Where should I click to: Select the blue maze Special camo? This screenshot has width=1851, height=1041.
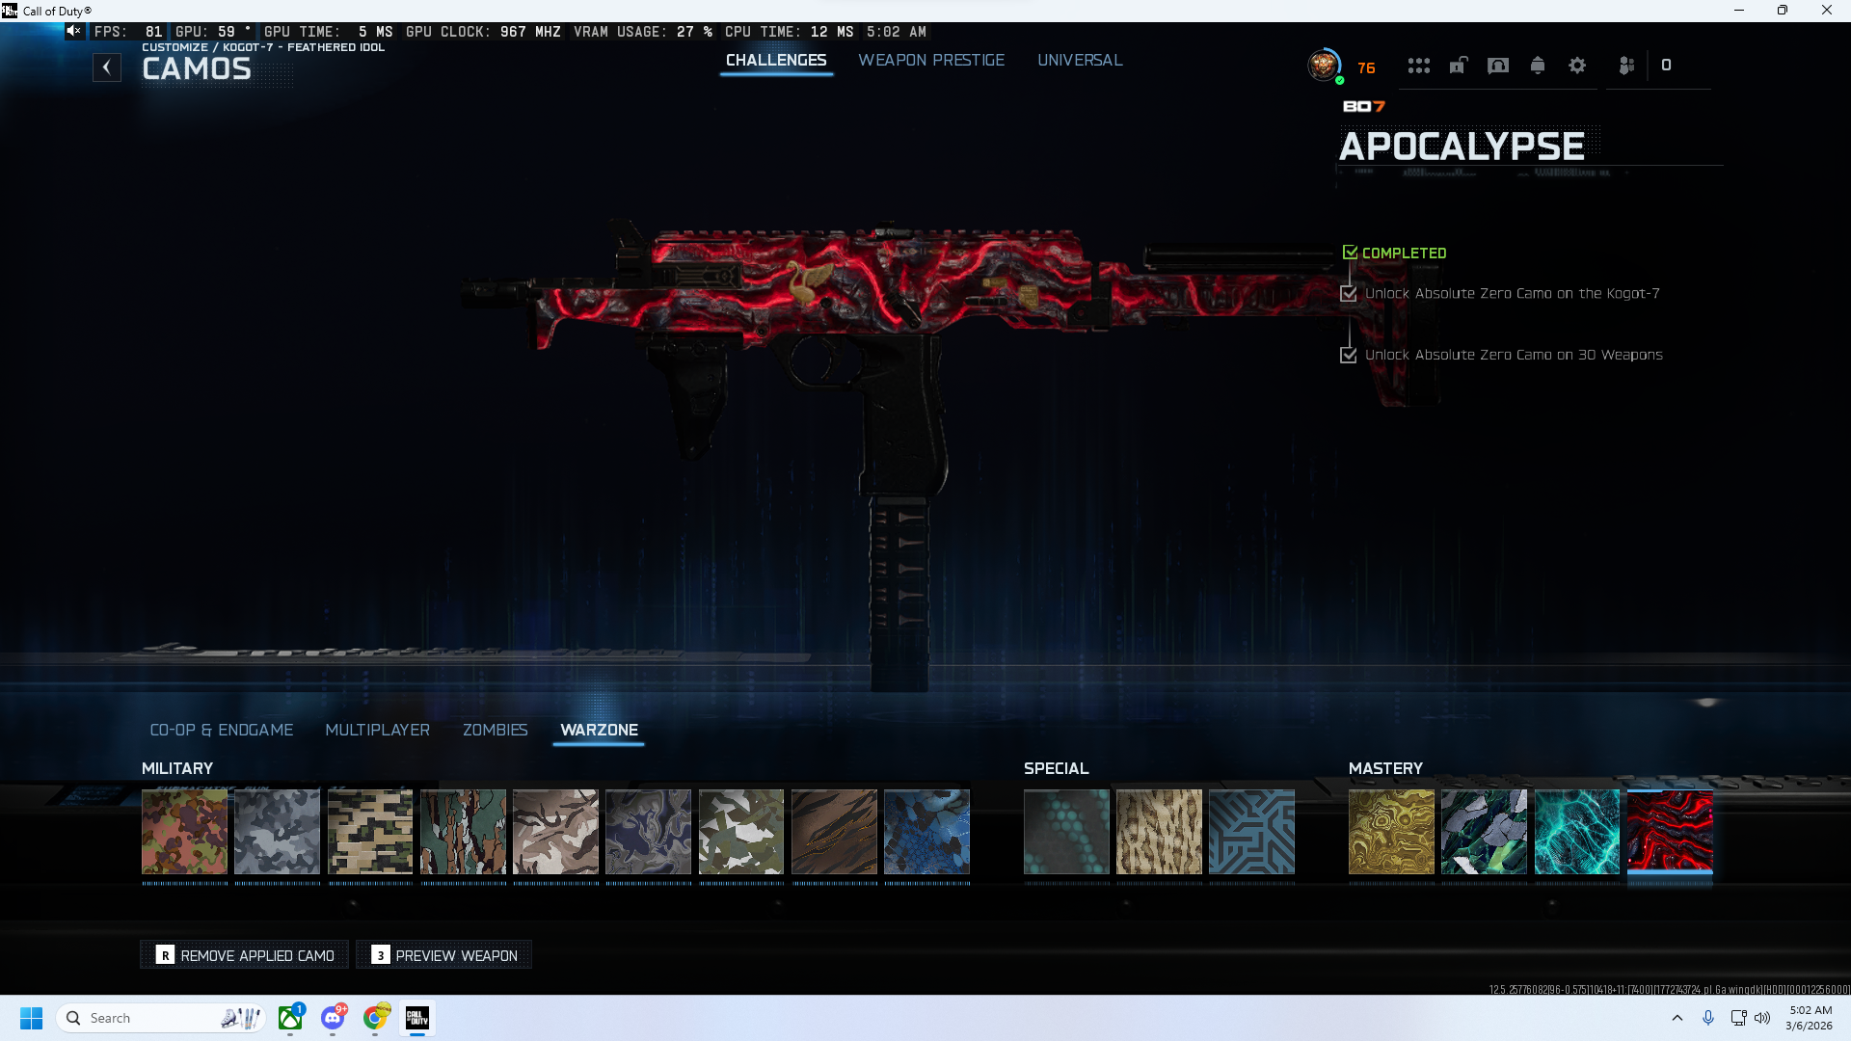pyautogui.click(x=1252, y=832)
